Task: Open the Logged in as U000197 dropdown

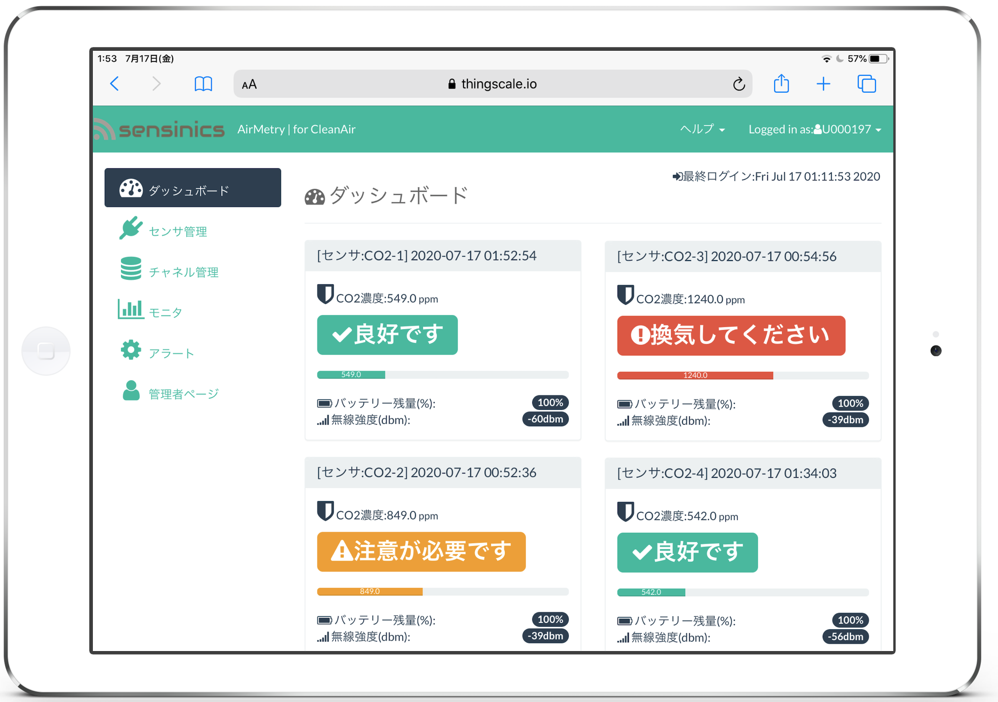Action: tap(814, 129)
